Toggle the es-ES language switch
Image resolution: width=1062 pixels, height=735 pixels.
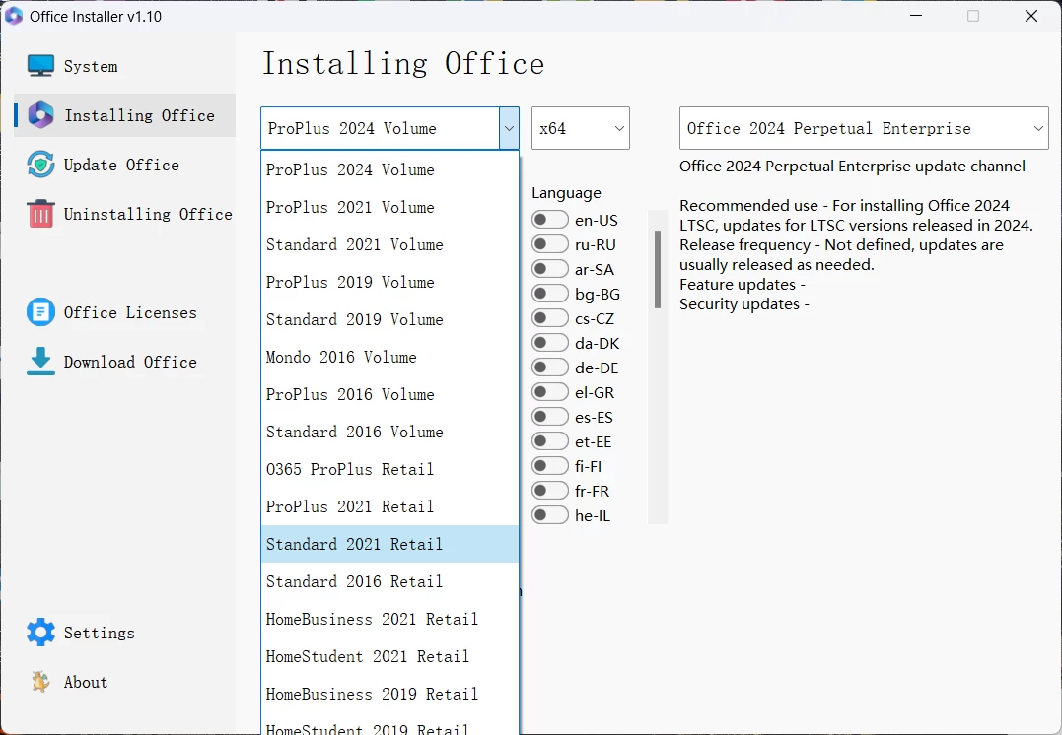coord(549,416)
